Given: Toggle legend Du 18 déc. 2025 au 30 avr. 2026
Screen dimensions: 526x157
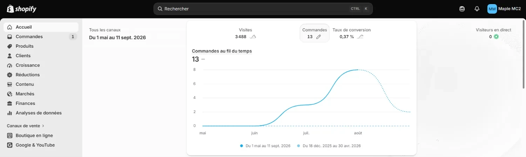Looking at the screenshot, I should (329, 146).
